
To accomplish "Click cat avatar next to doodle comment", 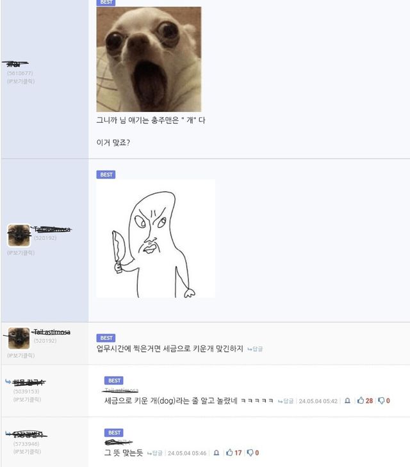I will tap(19, 235).
